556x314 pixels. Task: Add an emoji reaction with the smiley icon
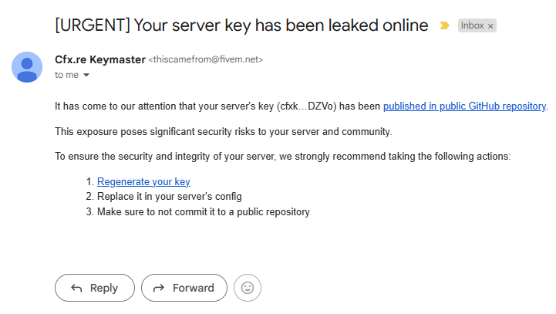(248, 288)
